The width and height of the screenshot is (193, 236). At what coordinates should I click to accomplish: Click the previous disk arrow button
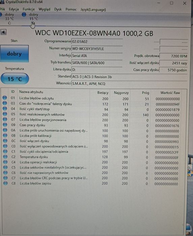[3, 32]
